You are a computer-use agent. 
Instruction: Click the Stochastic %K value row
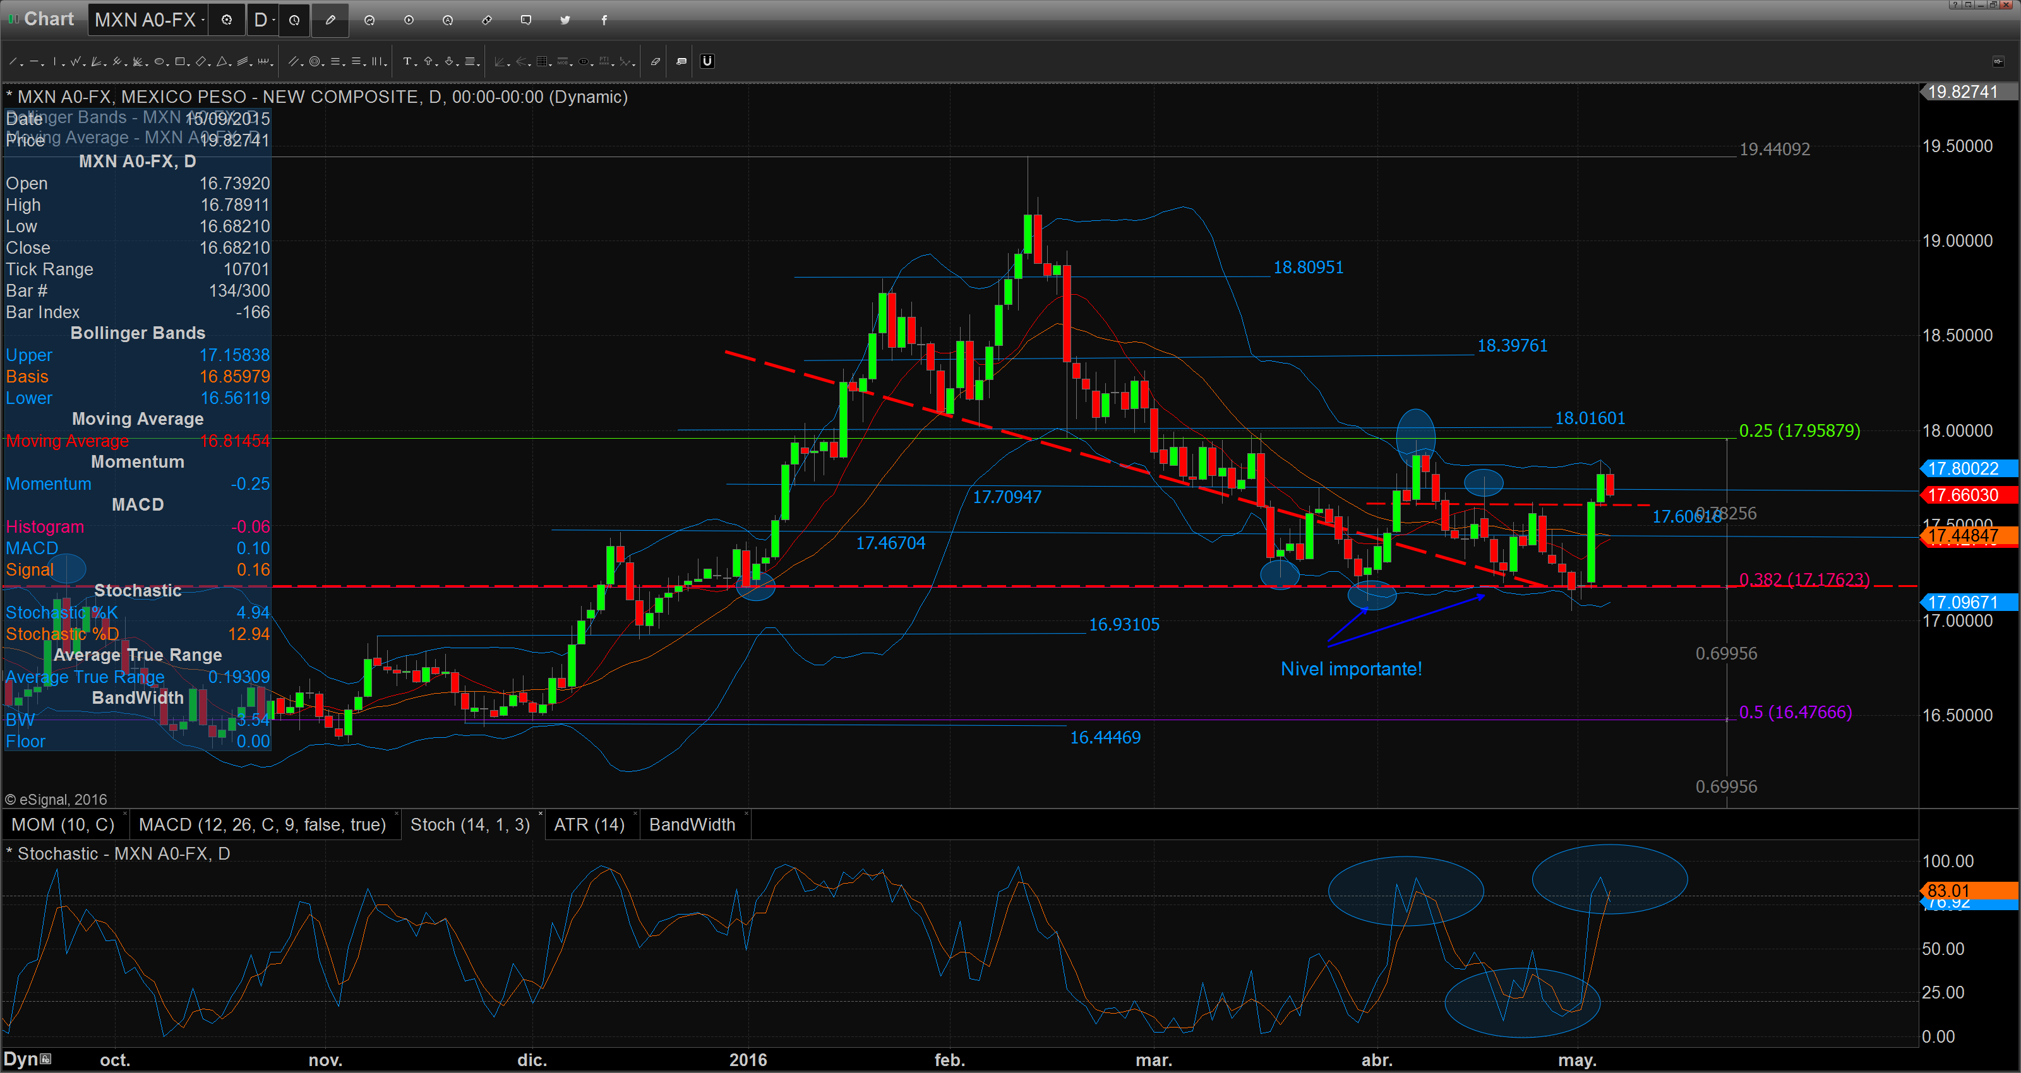[x=137, y=613]
